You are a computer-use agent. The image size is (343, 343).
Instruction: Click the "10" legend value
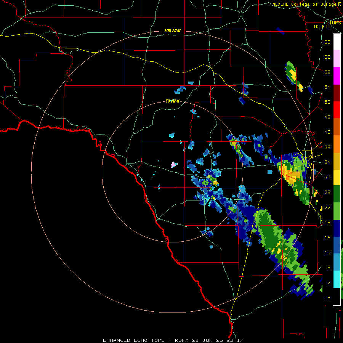pos(327,252)
